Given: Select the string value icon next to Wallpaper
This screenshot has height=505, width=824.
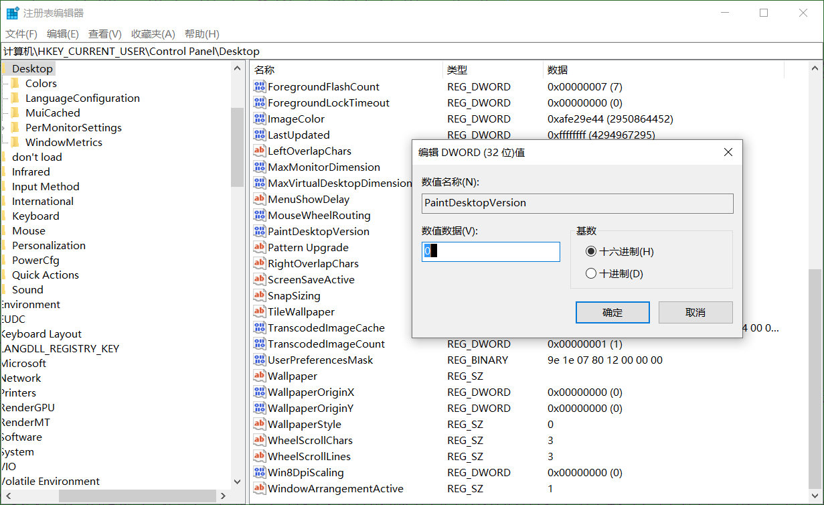Looking at the screenshot, I should [260, 376].
